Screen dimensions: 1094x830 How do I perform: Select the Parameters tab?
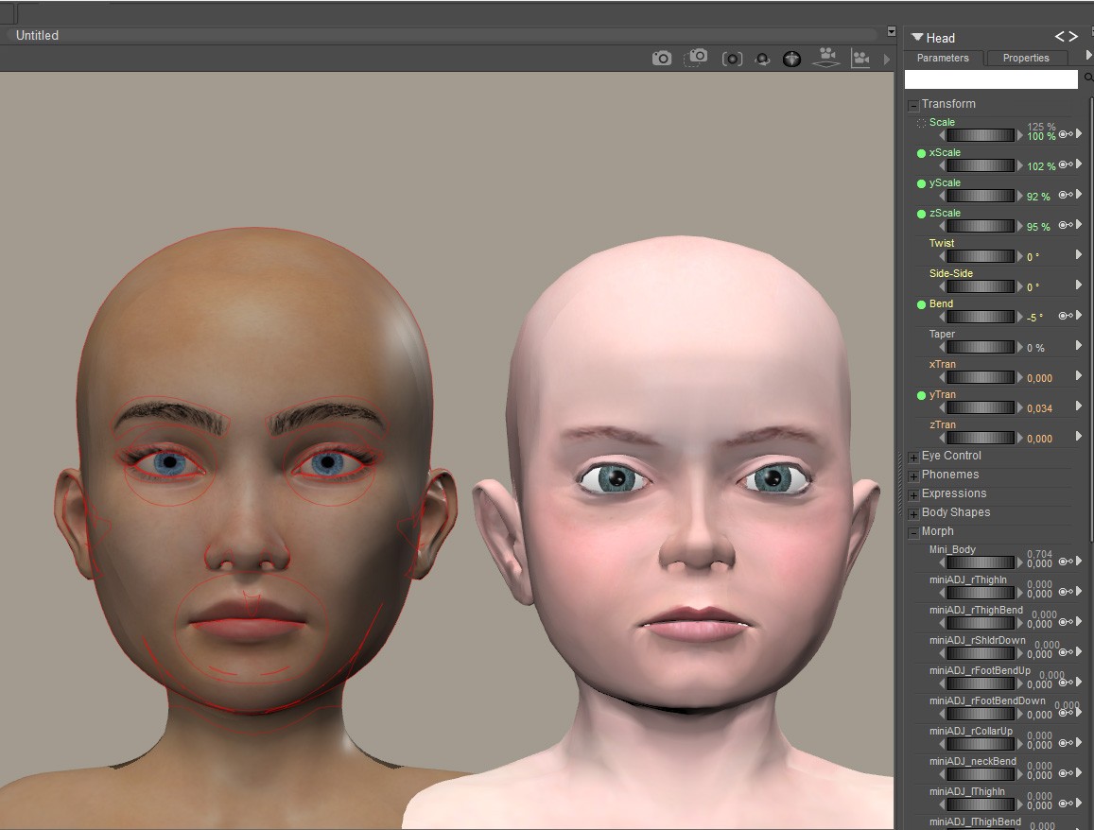point(943,58)
